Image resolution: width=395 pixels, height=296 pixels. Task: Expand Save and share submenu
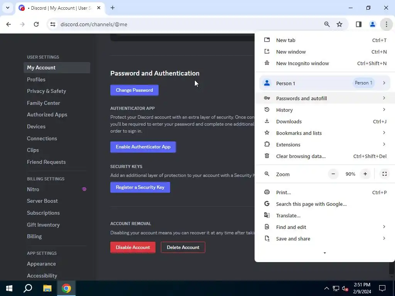(325, 239)
